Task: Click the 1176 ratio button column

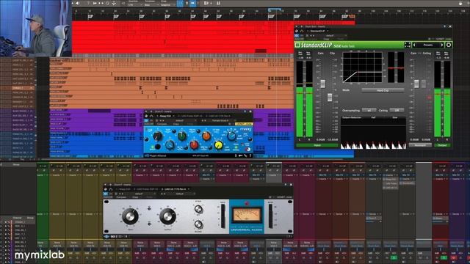Action: 223,216
